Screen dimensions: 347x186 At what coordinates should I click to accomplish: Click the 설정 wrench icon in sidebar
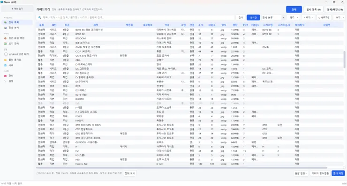[x=5, y=81]
